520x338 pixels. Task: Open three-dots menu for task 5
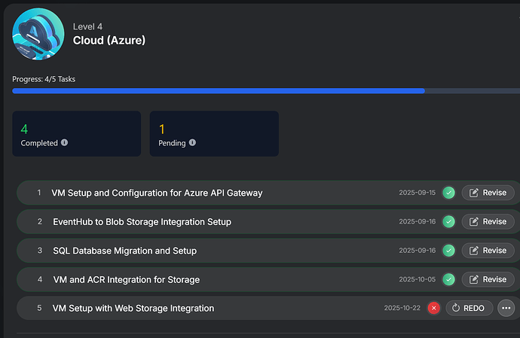click(506, 308)
